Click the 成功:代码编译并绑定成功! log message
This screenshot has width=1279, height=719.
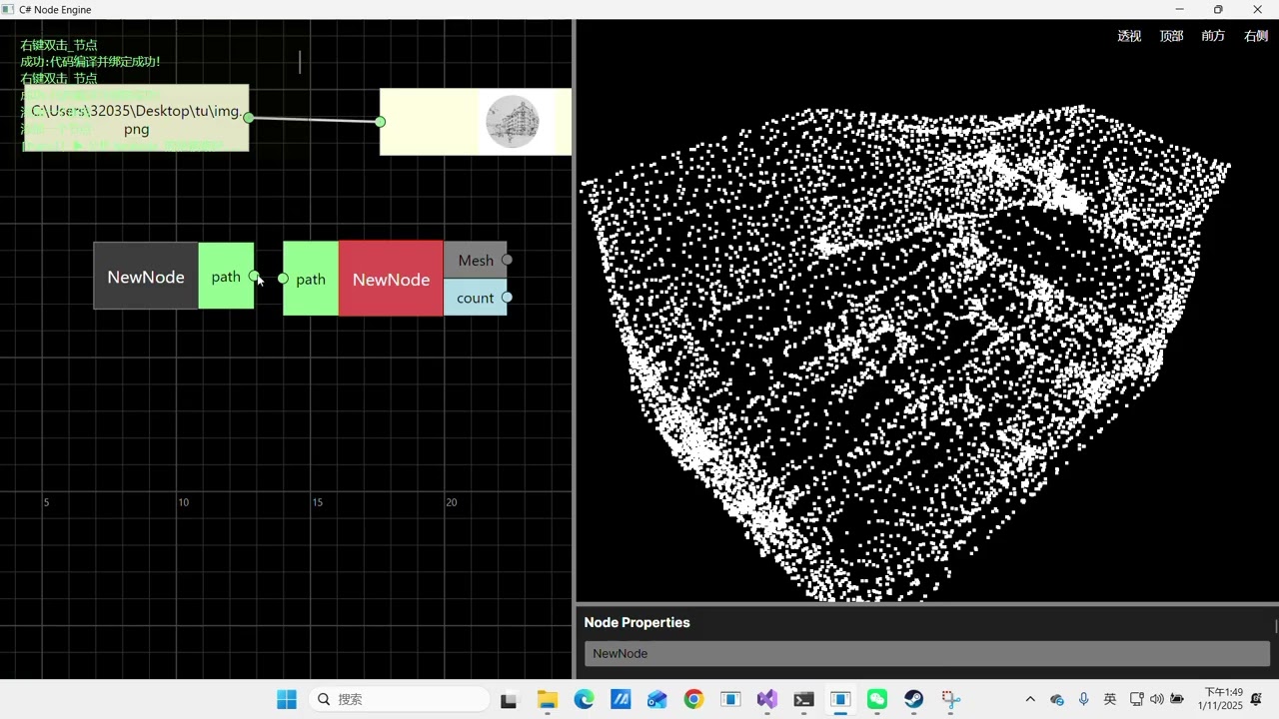click(90, 62)
